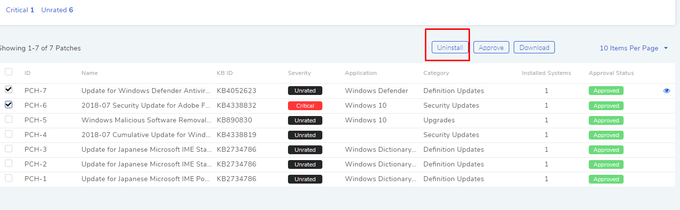Click the Critical severity badge for PCH-6
The image size is (680, 210).
pos(305,106)
